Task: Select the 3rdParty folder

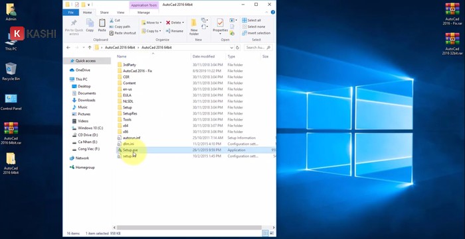Action: 130,65
